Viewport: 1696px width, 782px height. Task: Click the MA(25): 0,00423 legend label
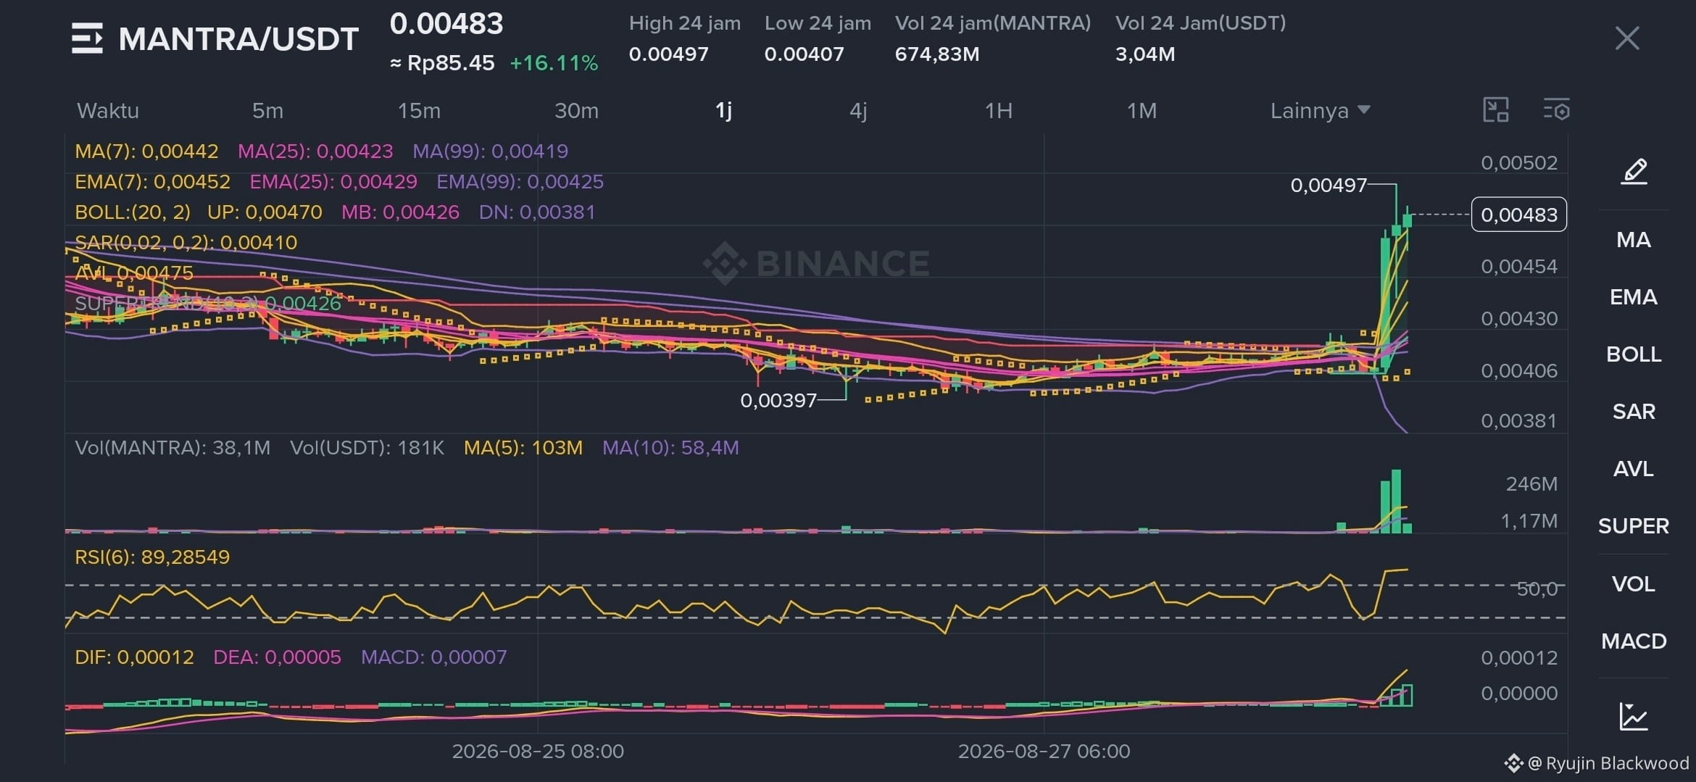(x=315, y=151)
